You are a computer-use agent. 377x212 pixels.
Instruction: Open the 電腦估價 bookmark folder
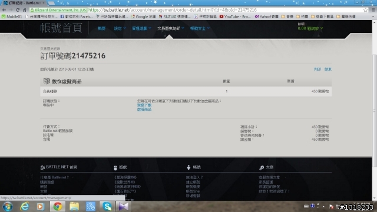coord(346,16)
